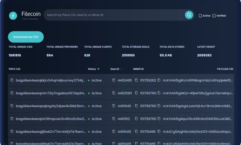This screenshot has width=241, height=145.
Task: Select piece CID text baga6ea4seaqkkjrcfvhqmkjkuvnwy3734ij
Action: pyautogui.click(x=50, y=80)
